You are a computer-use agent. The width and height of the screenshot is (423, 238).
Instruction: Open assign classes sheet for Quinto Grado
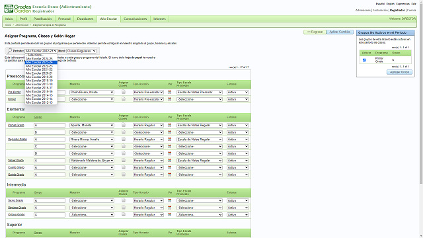tap(124, 174)
